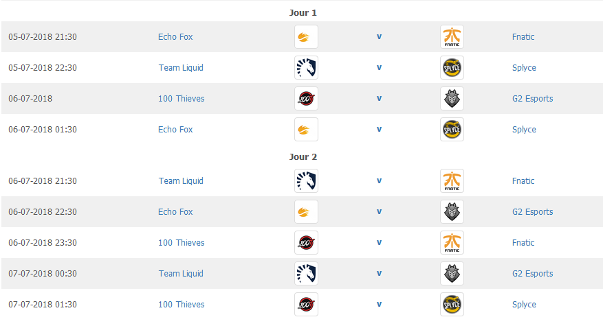Open Splyce link in 06-07-2018 01:30 row

click(x=524, y=130)
